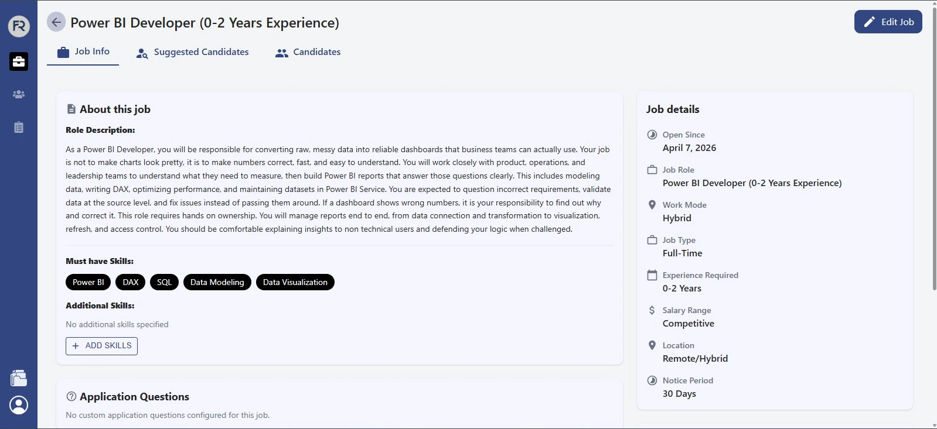
Task: Click the Competitive salary value
Action: click(689, 324)
